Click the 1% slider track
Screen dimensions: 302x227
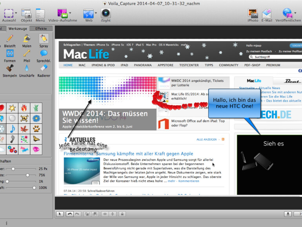pyautogui.click(x=21, y=181)
